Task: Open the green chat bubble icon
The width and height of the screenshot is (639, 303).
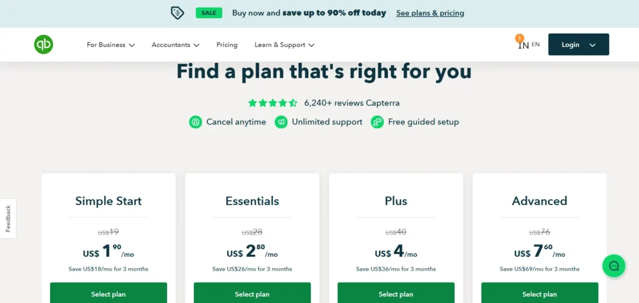Action: (614, 266)
